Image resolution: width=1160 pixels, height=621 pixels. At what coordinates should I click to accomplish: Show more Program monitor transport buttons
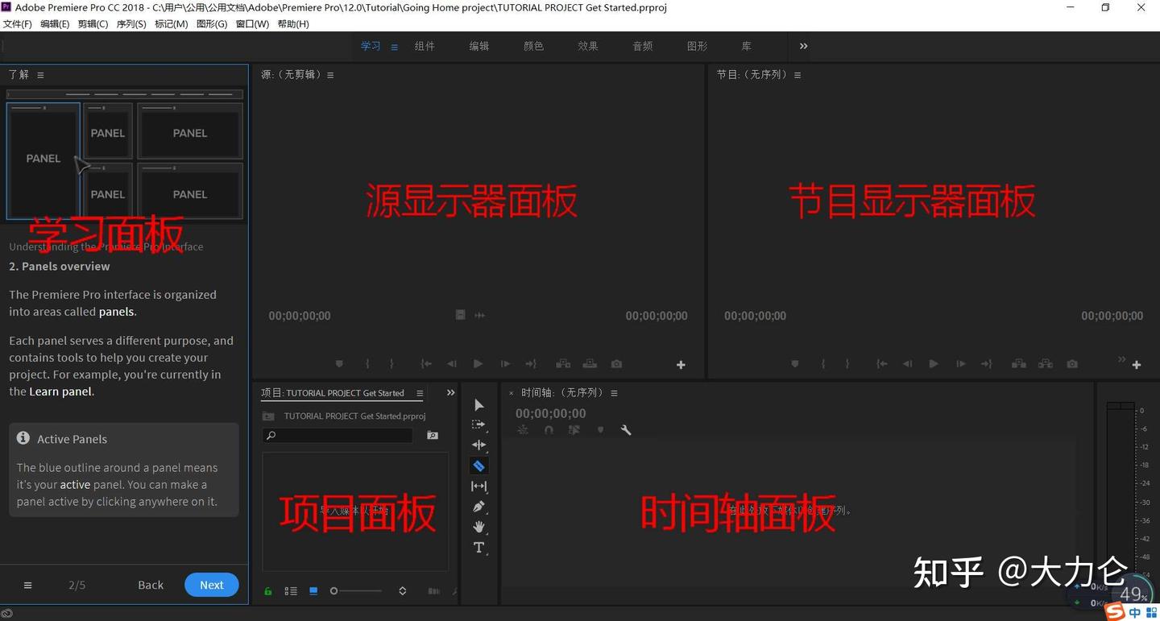(x=1122, y=358)
